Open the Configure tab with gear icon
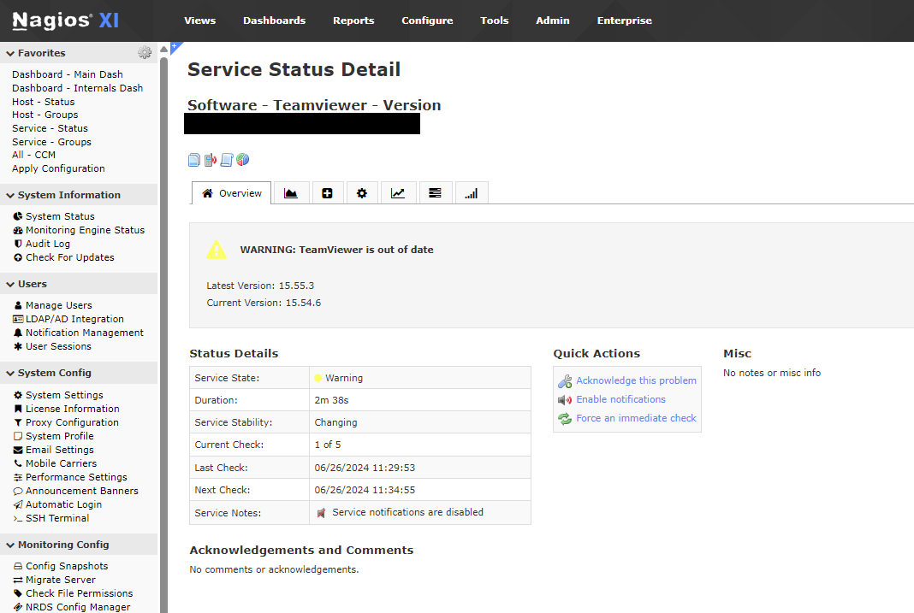Viewport: 914px width, 613px height. [362, 193]
